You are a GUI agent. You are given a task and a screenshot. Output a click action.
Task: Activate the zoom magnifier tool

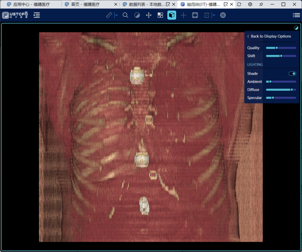(126, 15)
